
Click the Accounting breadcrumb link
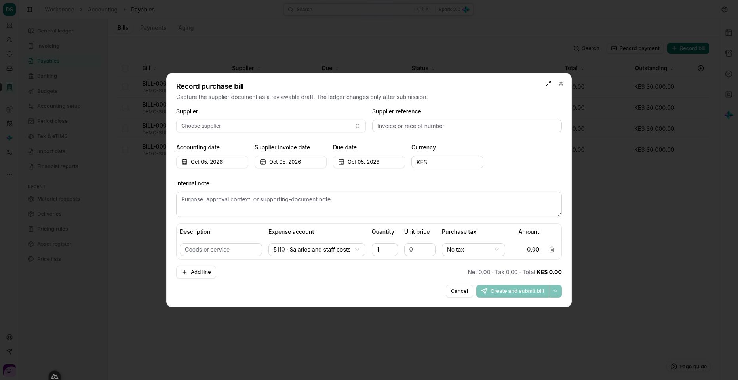(103, 10)
